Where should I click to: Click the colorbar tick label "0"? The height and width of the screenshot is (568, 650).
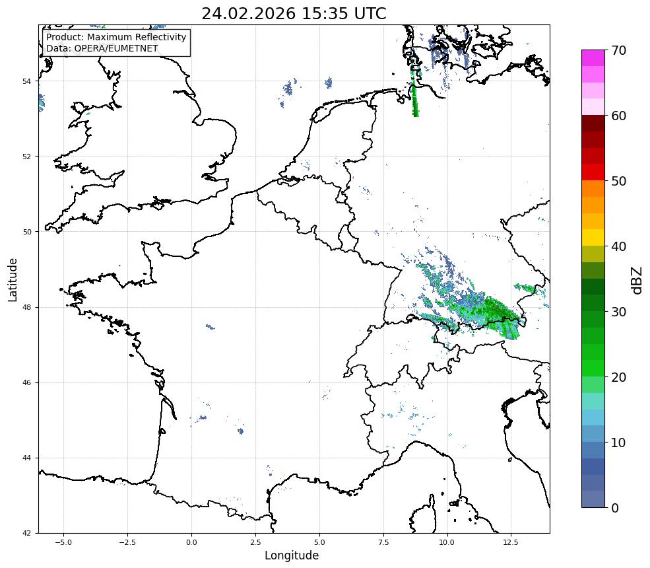pyautogui.click(x=615, y=508)
